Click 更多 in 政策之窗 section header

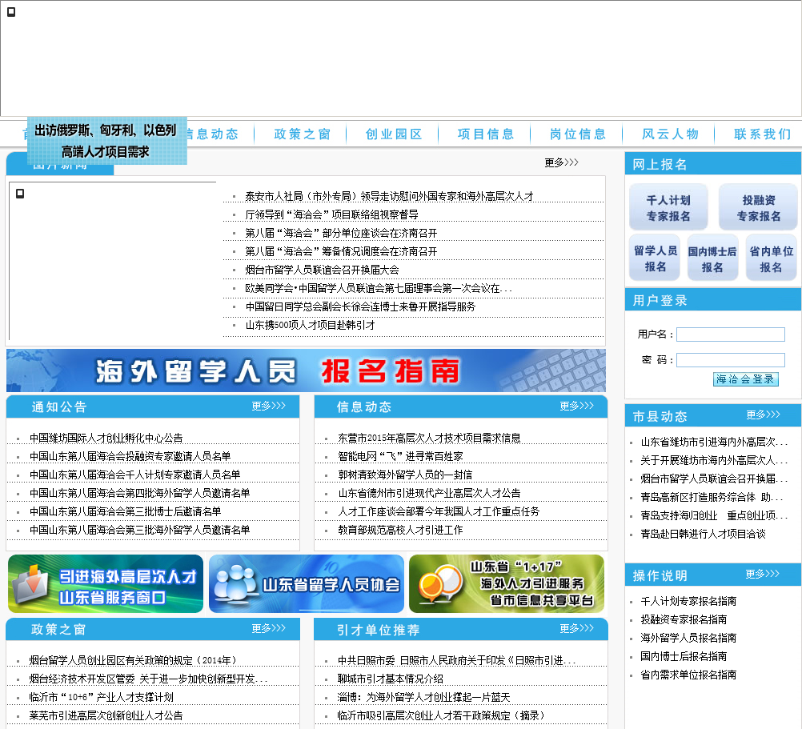(x=268, y=628)
